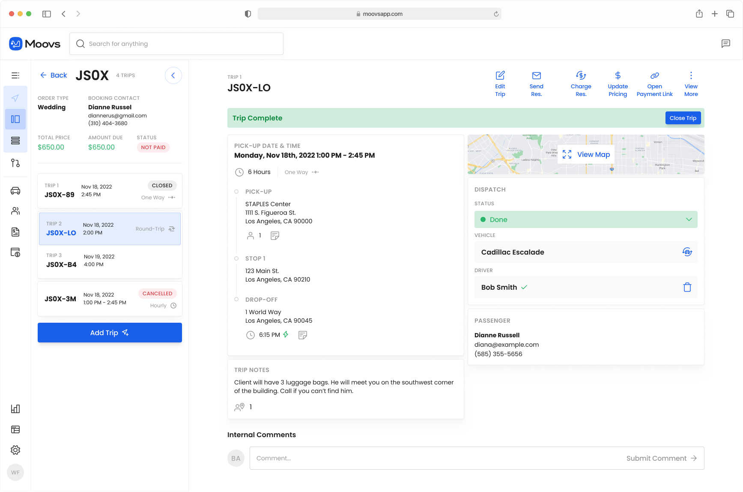Click the Charge Res. icon
Screen dimensions: 743x492
pyautogui.click(x=581, y=75)
